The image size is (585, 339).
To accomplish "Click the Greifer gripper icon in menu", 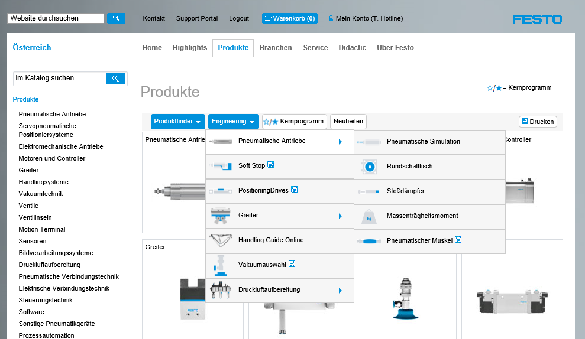I will (x=221, y=216).
